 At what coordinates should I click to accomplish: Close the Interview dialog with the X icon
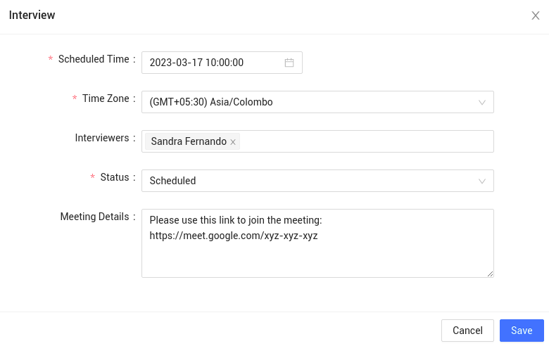tap(536, 15)
